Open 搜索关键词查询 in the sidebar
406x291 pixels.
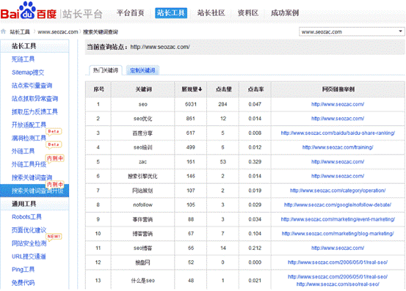32,177
